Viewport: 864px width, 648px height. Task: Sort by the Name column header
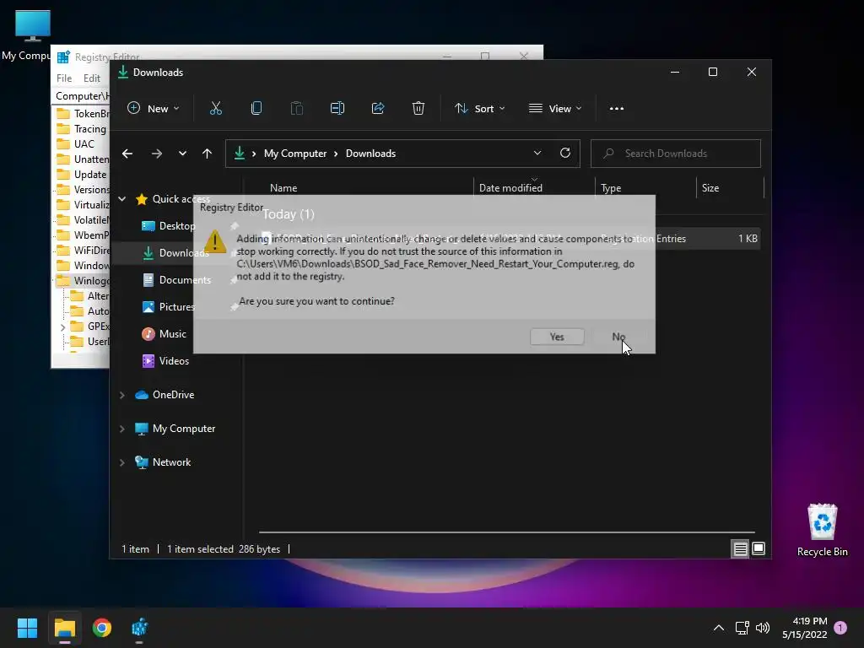click(x=283, y=188)
